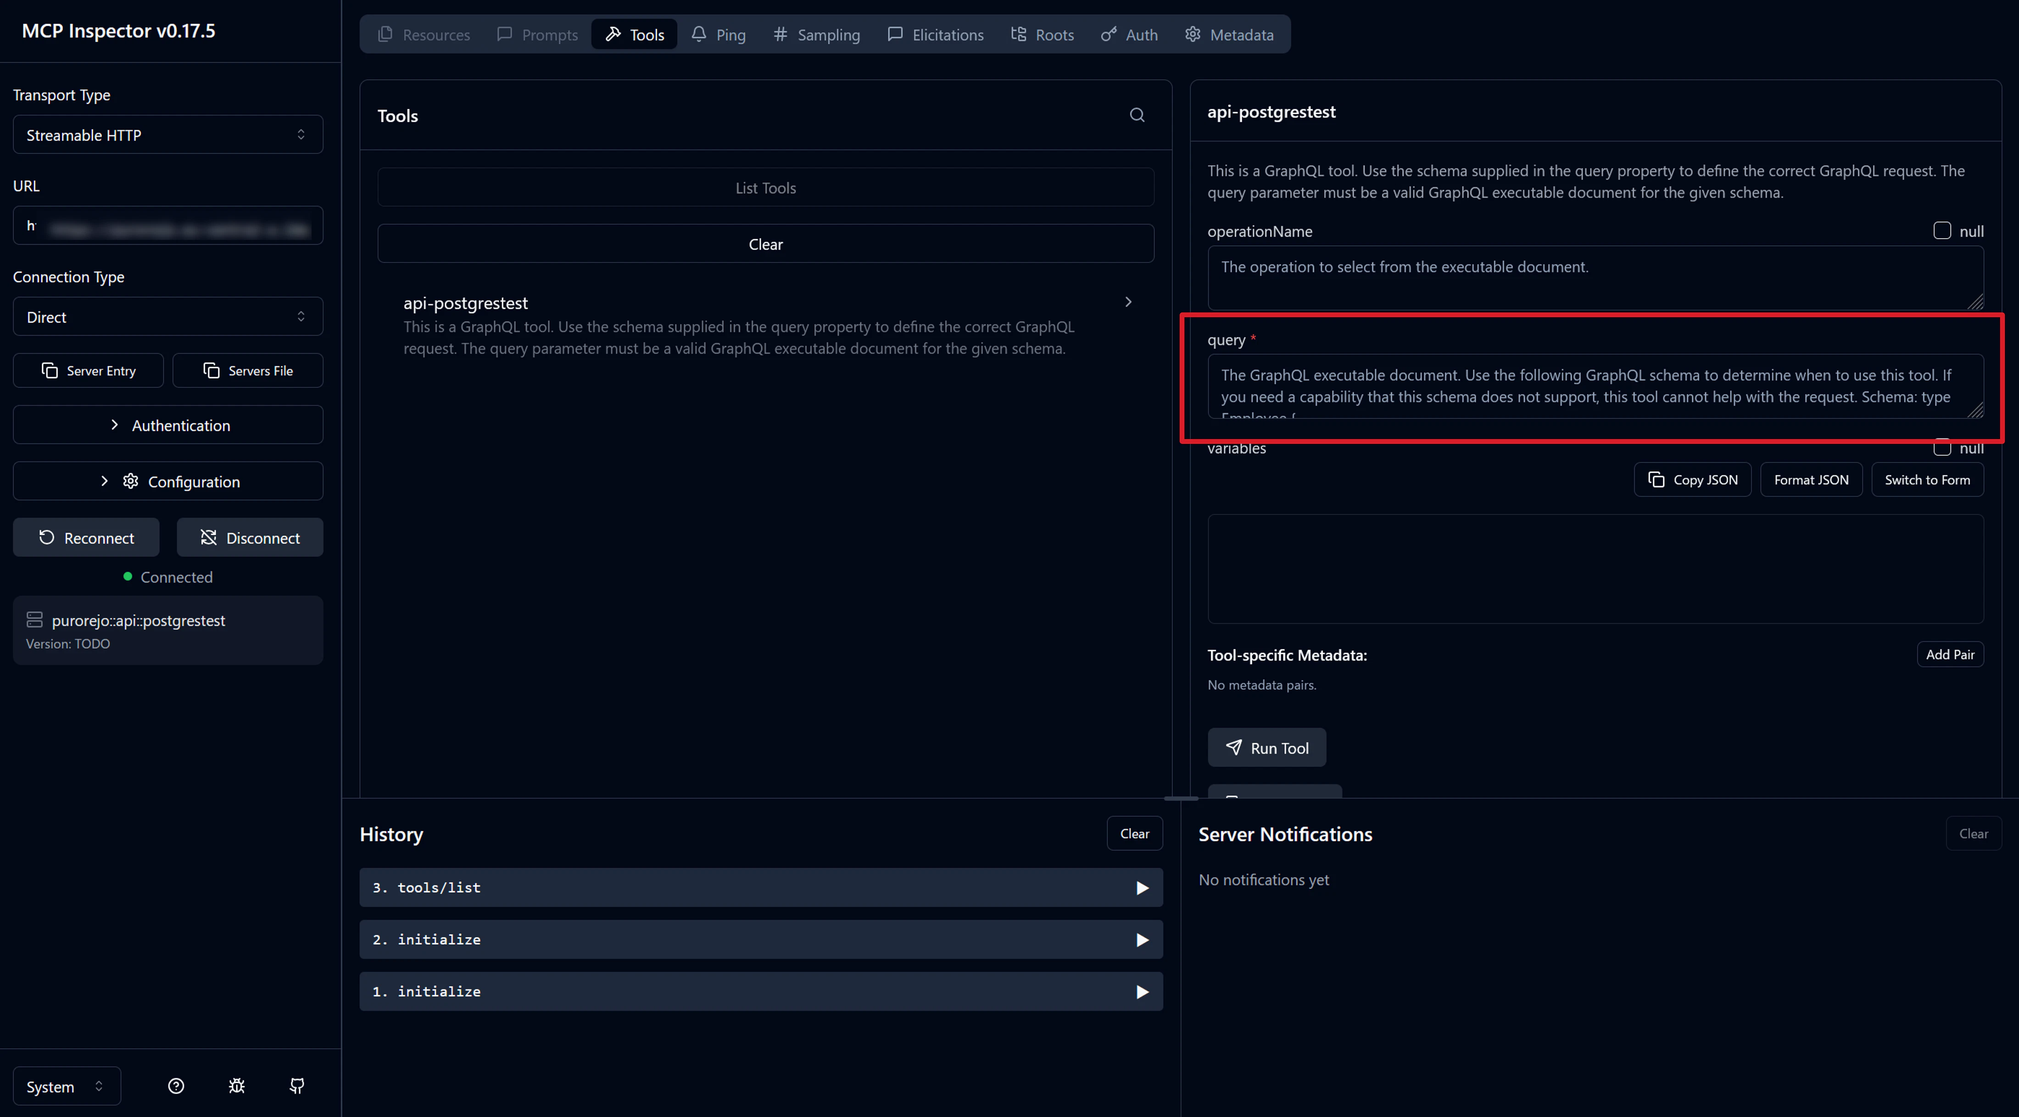Screen dimensions: 2019x1117
Task: Click the operationName resize handle
Action: [x=1975, y=302]
